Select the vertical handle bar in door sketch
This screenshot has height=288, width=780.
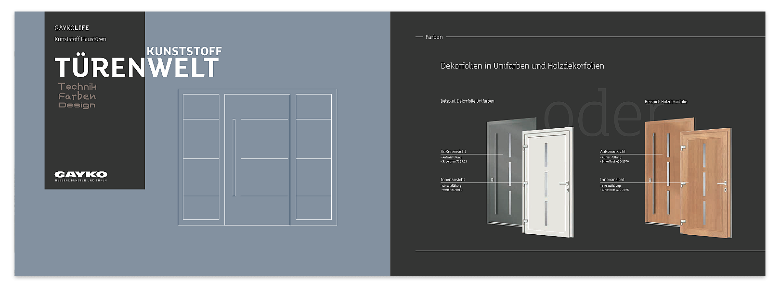pyautogui.click(x=234, y=157)
